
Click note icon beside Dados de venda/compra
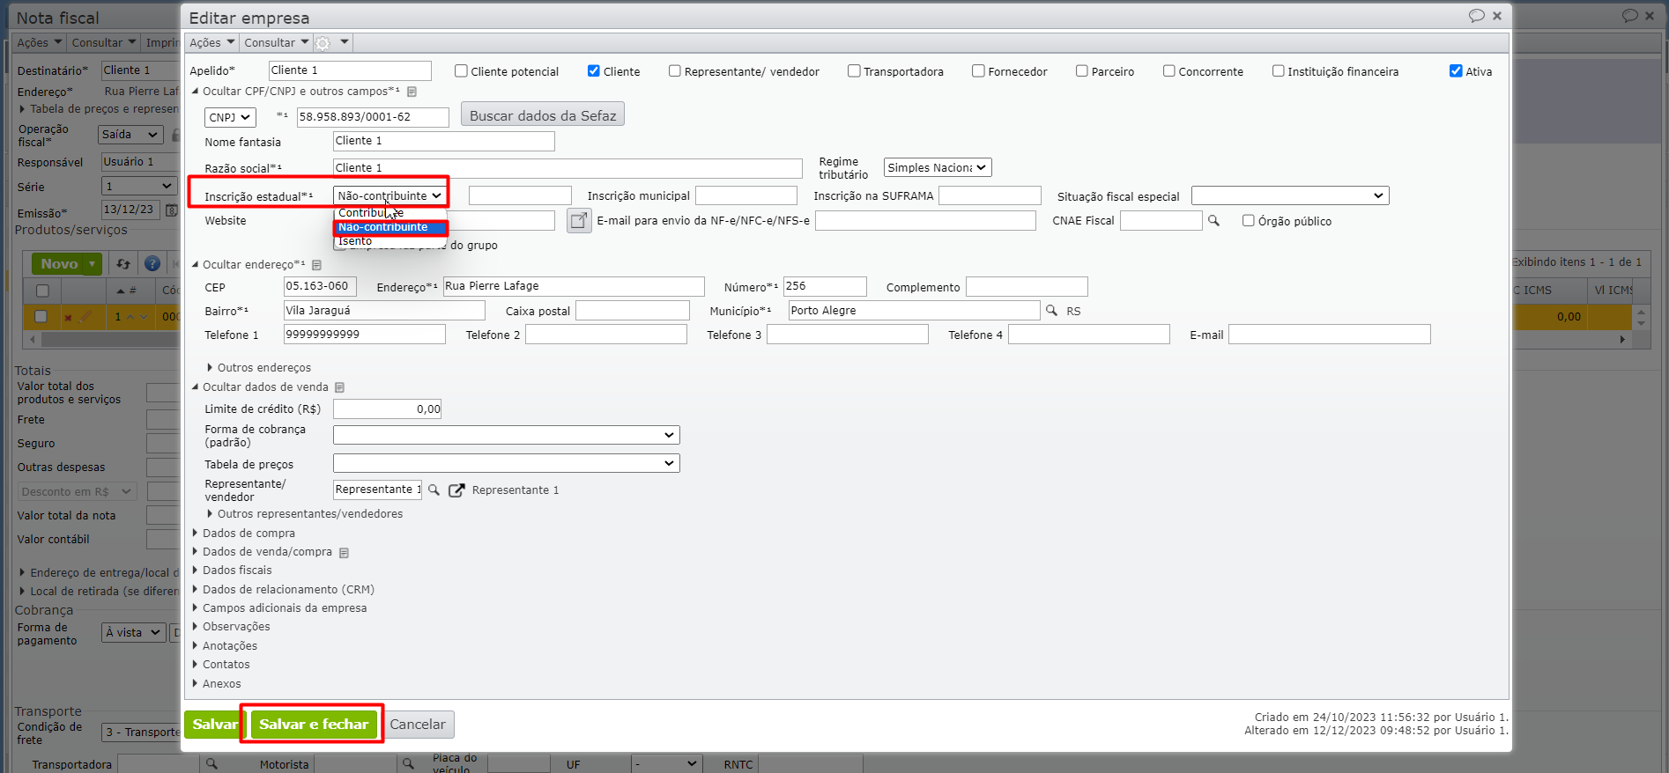(344, 553)
